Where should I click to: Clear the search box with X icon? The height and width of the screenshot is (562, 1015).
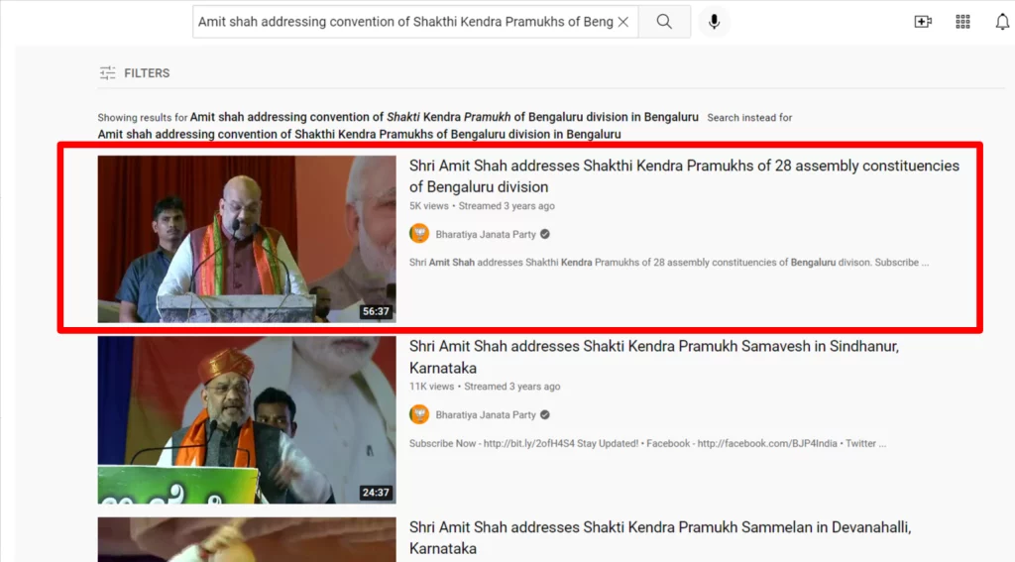pyautogui.click(x=623, y=22)
